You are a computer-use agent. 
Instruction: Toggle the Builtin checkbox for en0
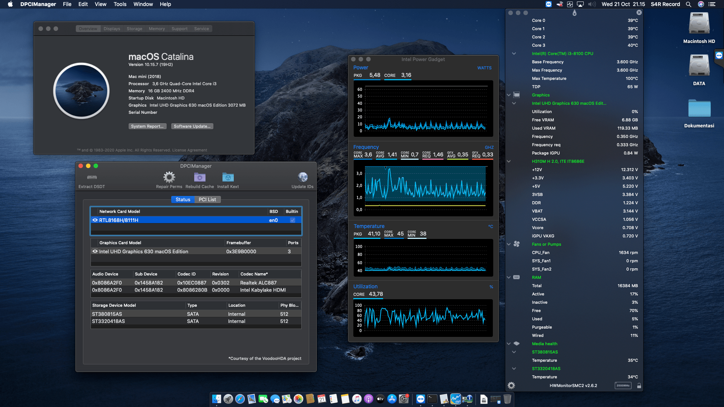(292, 220)
